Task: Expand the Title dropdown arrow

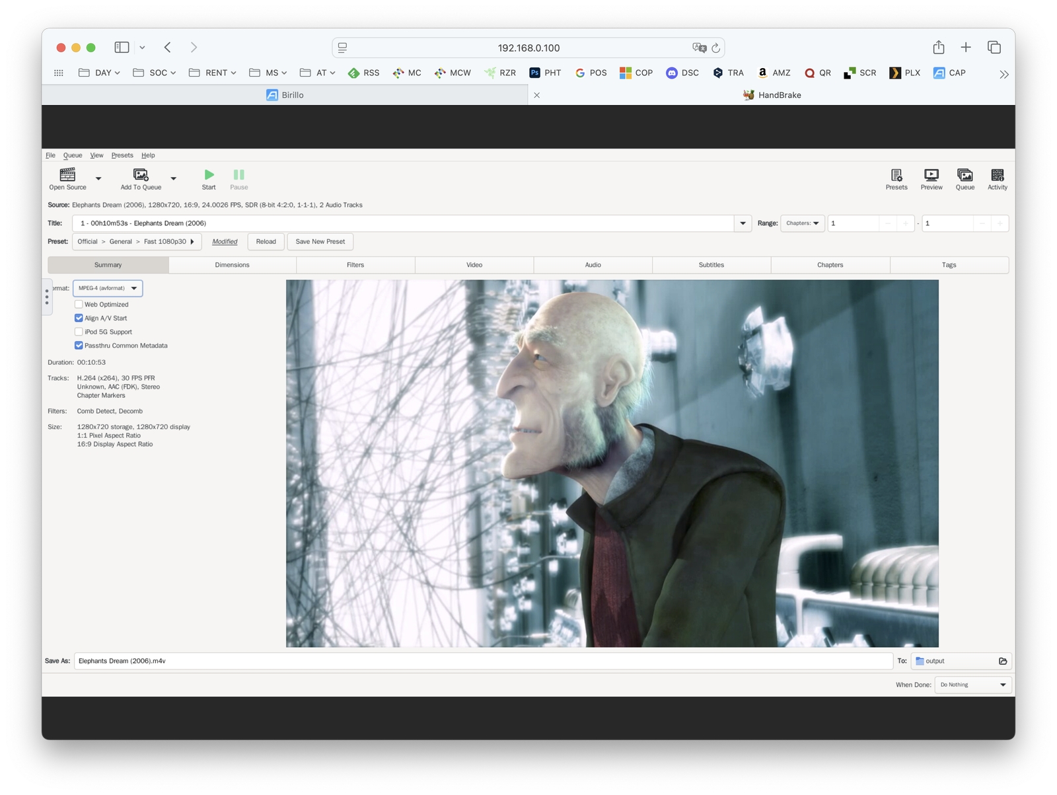Action: (x=743, y=223)
